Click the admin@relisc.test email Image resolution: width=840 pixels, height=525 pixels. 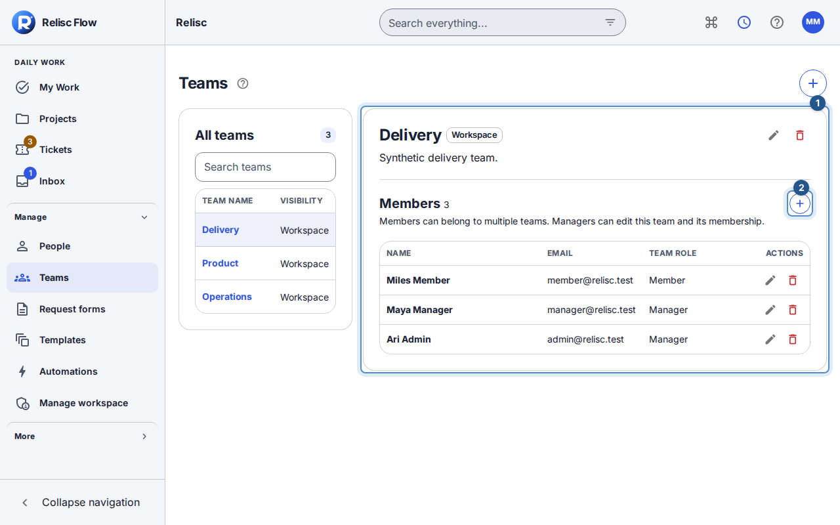coord(585,339)
